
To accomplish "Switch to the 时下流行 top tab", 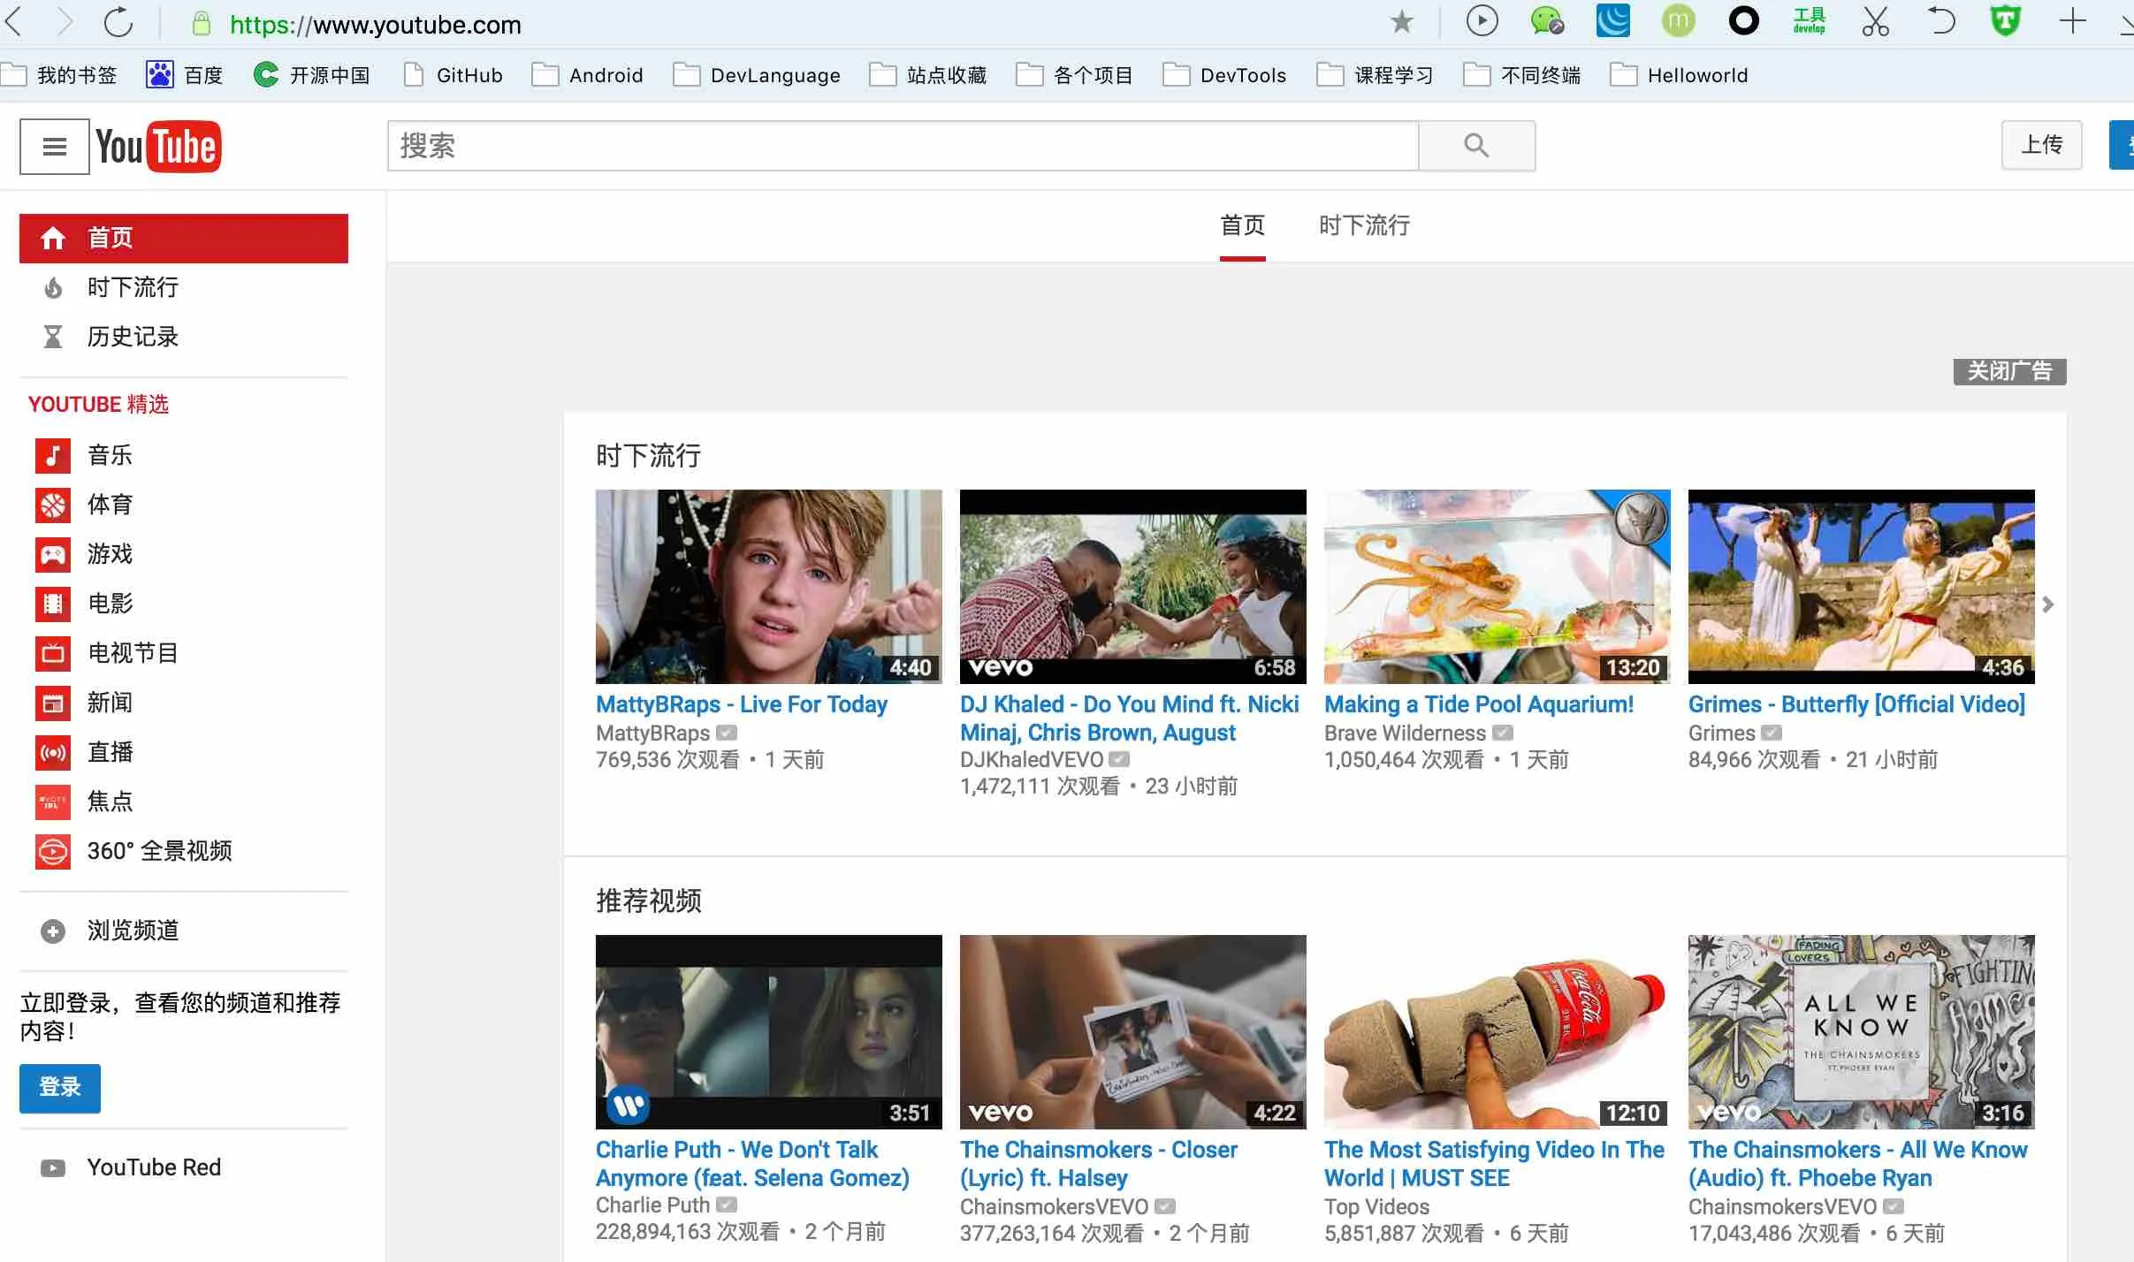I will pos(1364,226).
